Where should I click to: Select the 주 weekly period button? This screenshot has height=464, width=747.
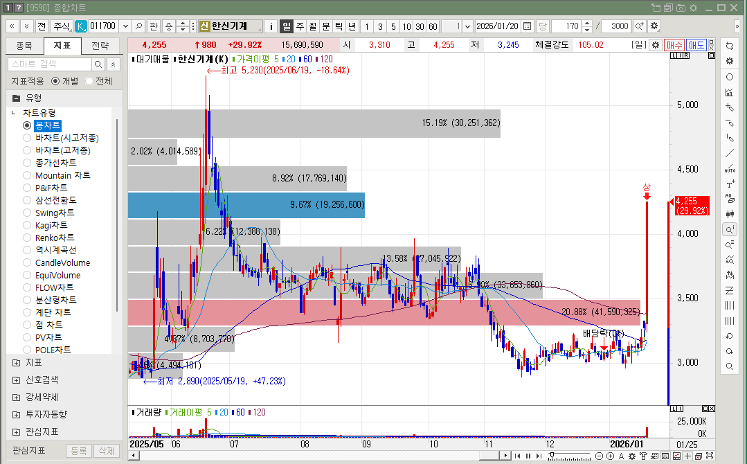point(300,26)
